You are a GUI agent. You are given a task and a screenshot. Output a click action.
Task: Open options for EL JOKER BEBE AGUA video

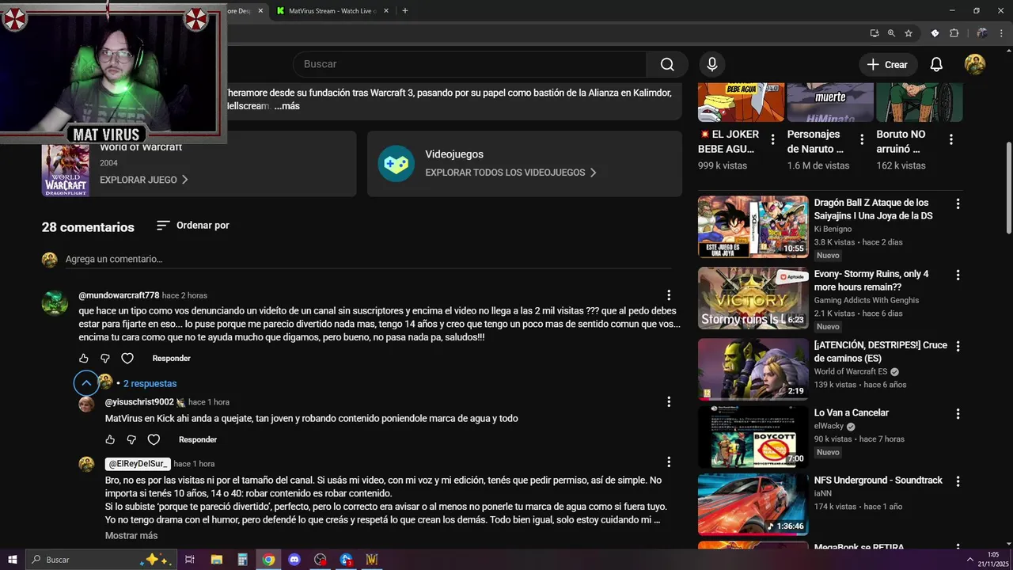click(x=772, y=139)
